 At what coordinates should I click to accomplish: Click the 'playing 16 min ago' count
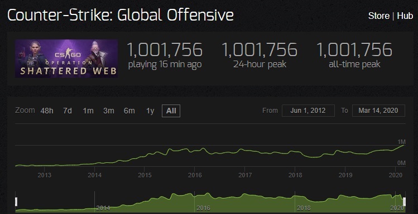coord(165,49)
